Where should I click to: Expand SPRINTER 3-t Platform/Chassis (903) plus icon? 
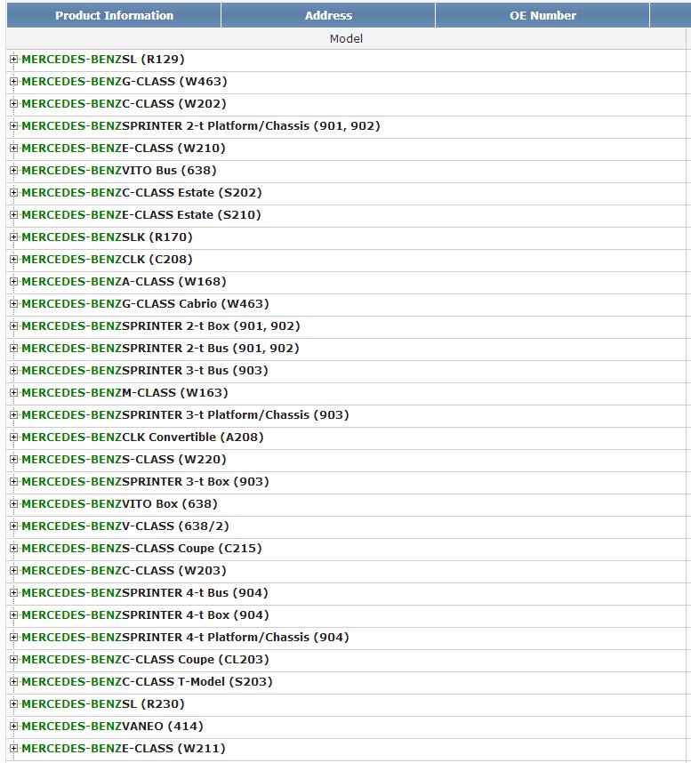tap(13, 415)
